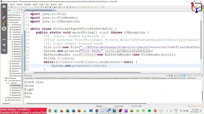This screenshot has height=114, width=204.
Task: Select DifferentTypeOfTrickToFetchFile.java editor tab
Action: point(39,10)
